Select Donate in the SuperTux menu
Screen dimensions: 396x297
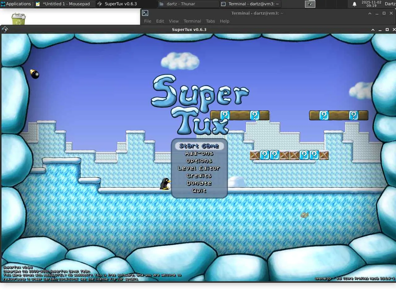199,183
